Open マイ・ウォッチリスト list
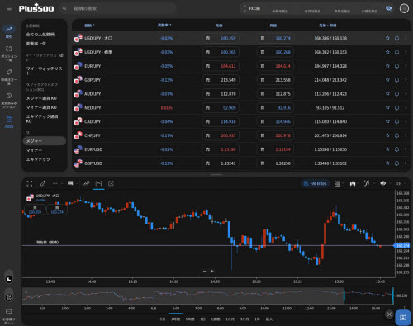The width and height of the screenshot is (413, 326). tap(44, 71)
